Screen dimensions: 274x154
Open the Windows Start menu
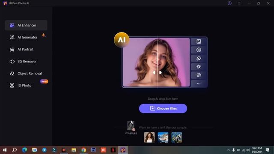coord(5,150)
